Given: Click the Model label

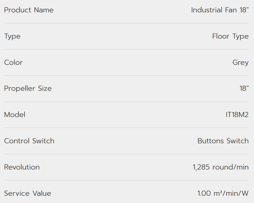Looking at the screenshot, I should pos(15,115).
